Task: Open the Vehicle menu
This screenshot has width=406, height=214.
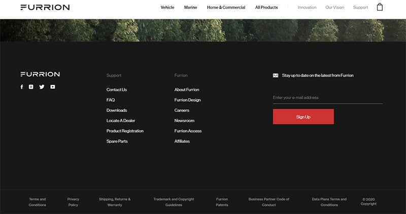Action: 167,8
